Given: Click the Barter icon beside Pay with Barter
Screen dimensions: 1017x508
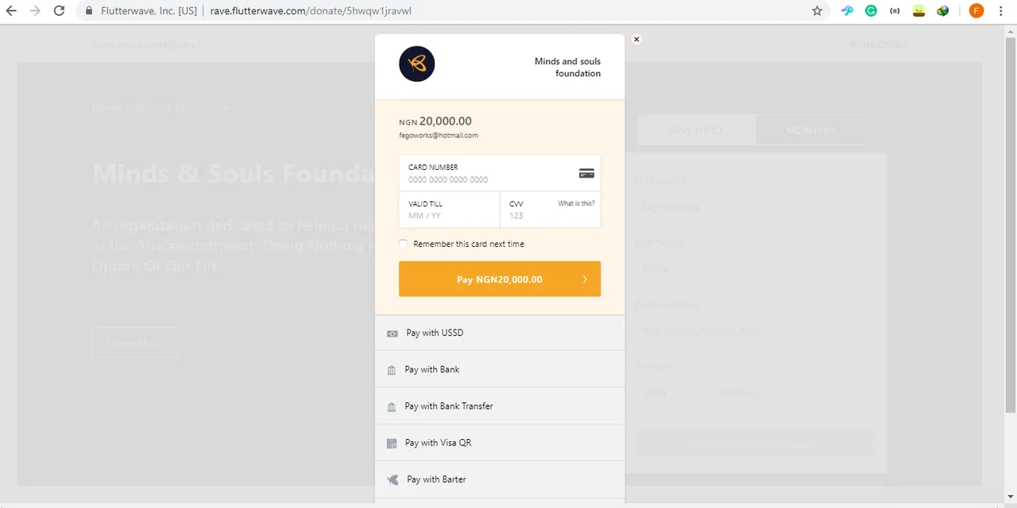Looking at the screenshot, I should (x=392, y=479).
